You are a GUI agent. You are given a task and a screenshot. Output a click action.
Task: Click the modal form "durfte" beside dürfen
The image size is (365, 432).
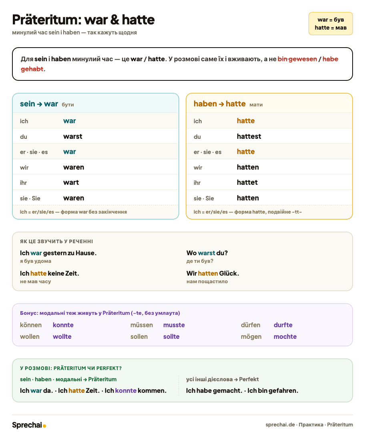[x=283, y=325]
